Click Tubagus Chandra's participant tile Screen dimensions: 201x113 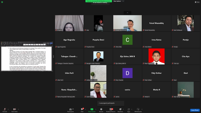point(69,56)
